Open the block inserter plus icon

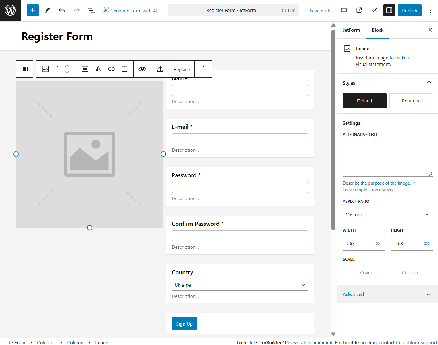32,10
